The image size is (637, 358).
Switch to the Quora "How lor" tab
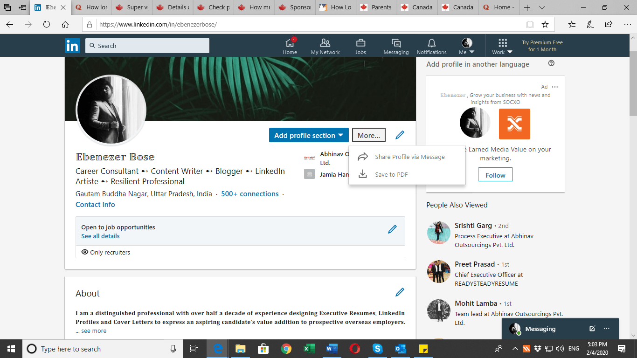[92, 7]
